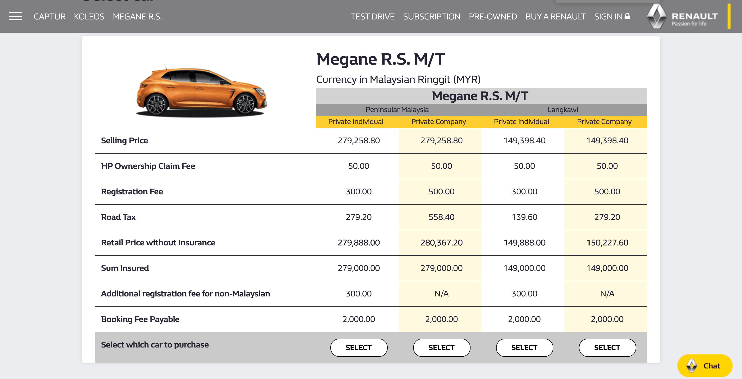Open the CAPTUR model page

coord(50,17)
